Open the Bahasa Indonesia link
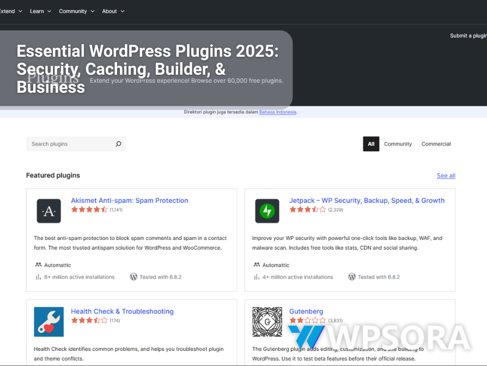Image resolution: width=487 pixels, height=366 pixels. [x=278, y=112]
